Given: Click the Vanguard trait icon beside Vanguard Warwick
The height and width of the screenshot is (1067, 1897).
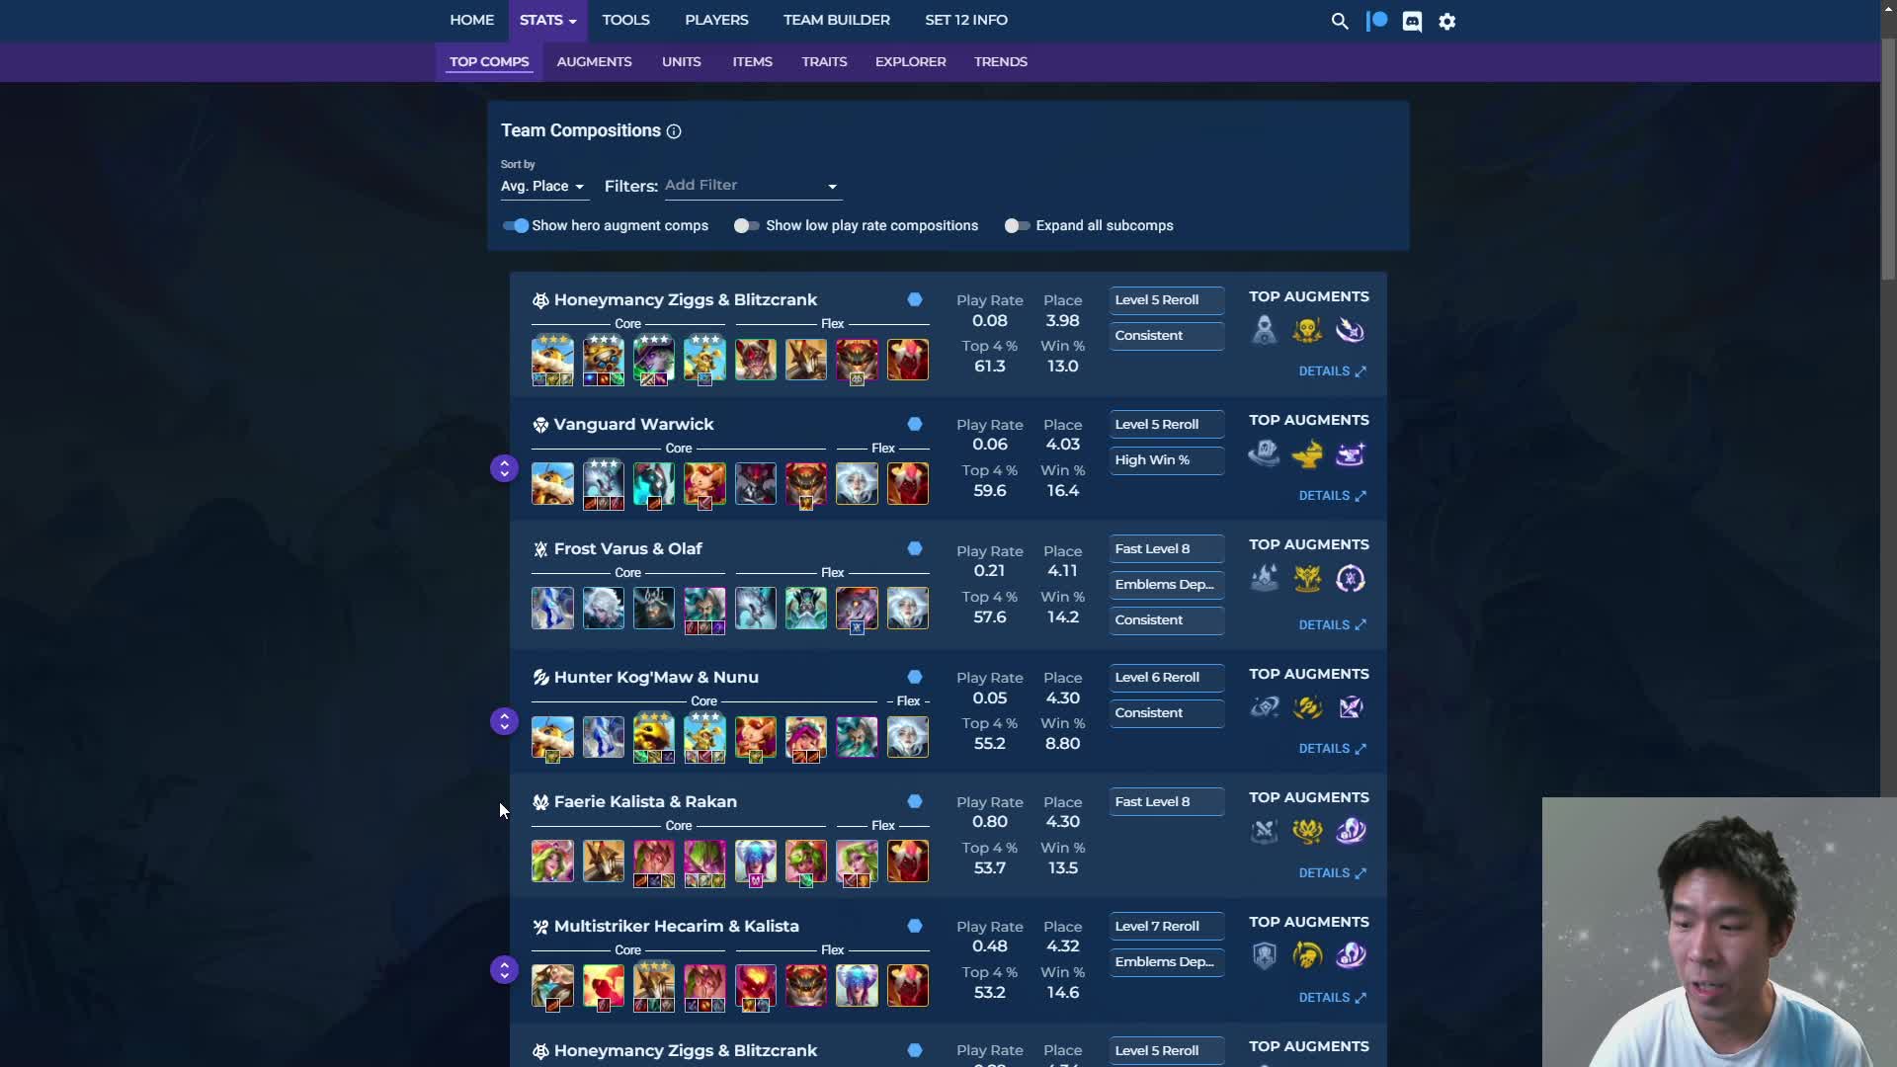Looking at the screenshot, I should point(540,425).
